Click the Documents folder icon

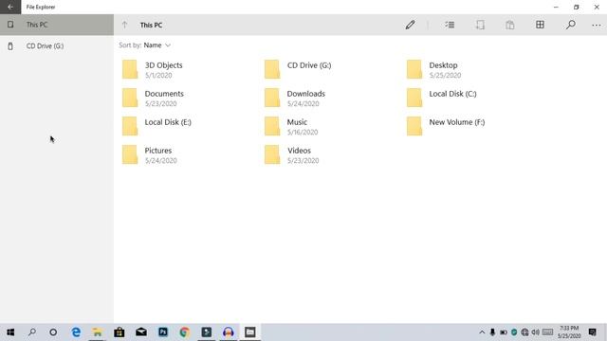pyautogui.click(x=130, y=98)
